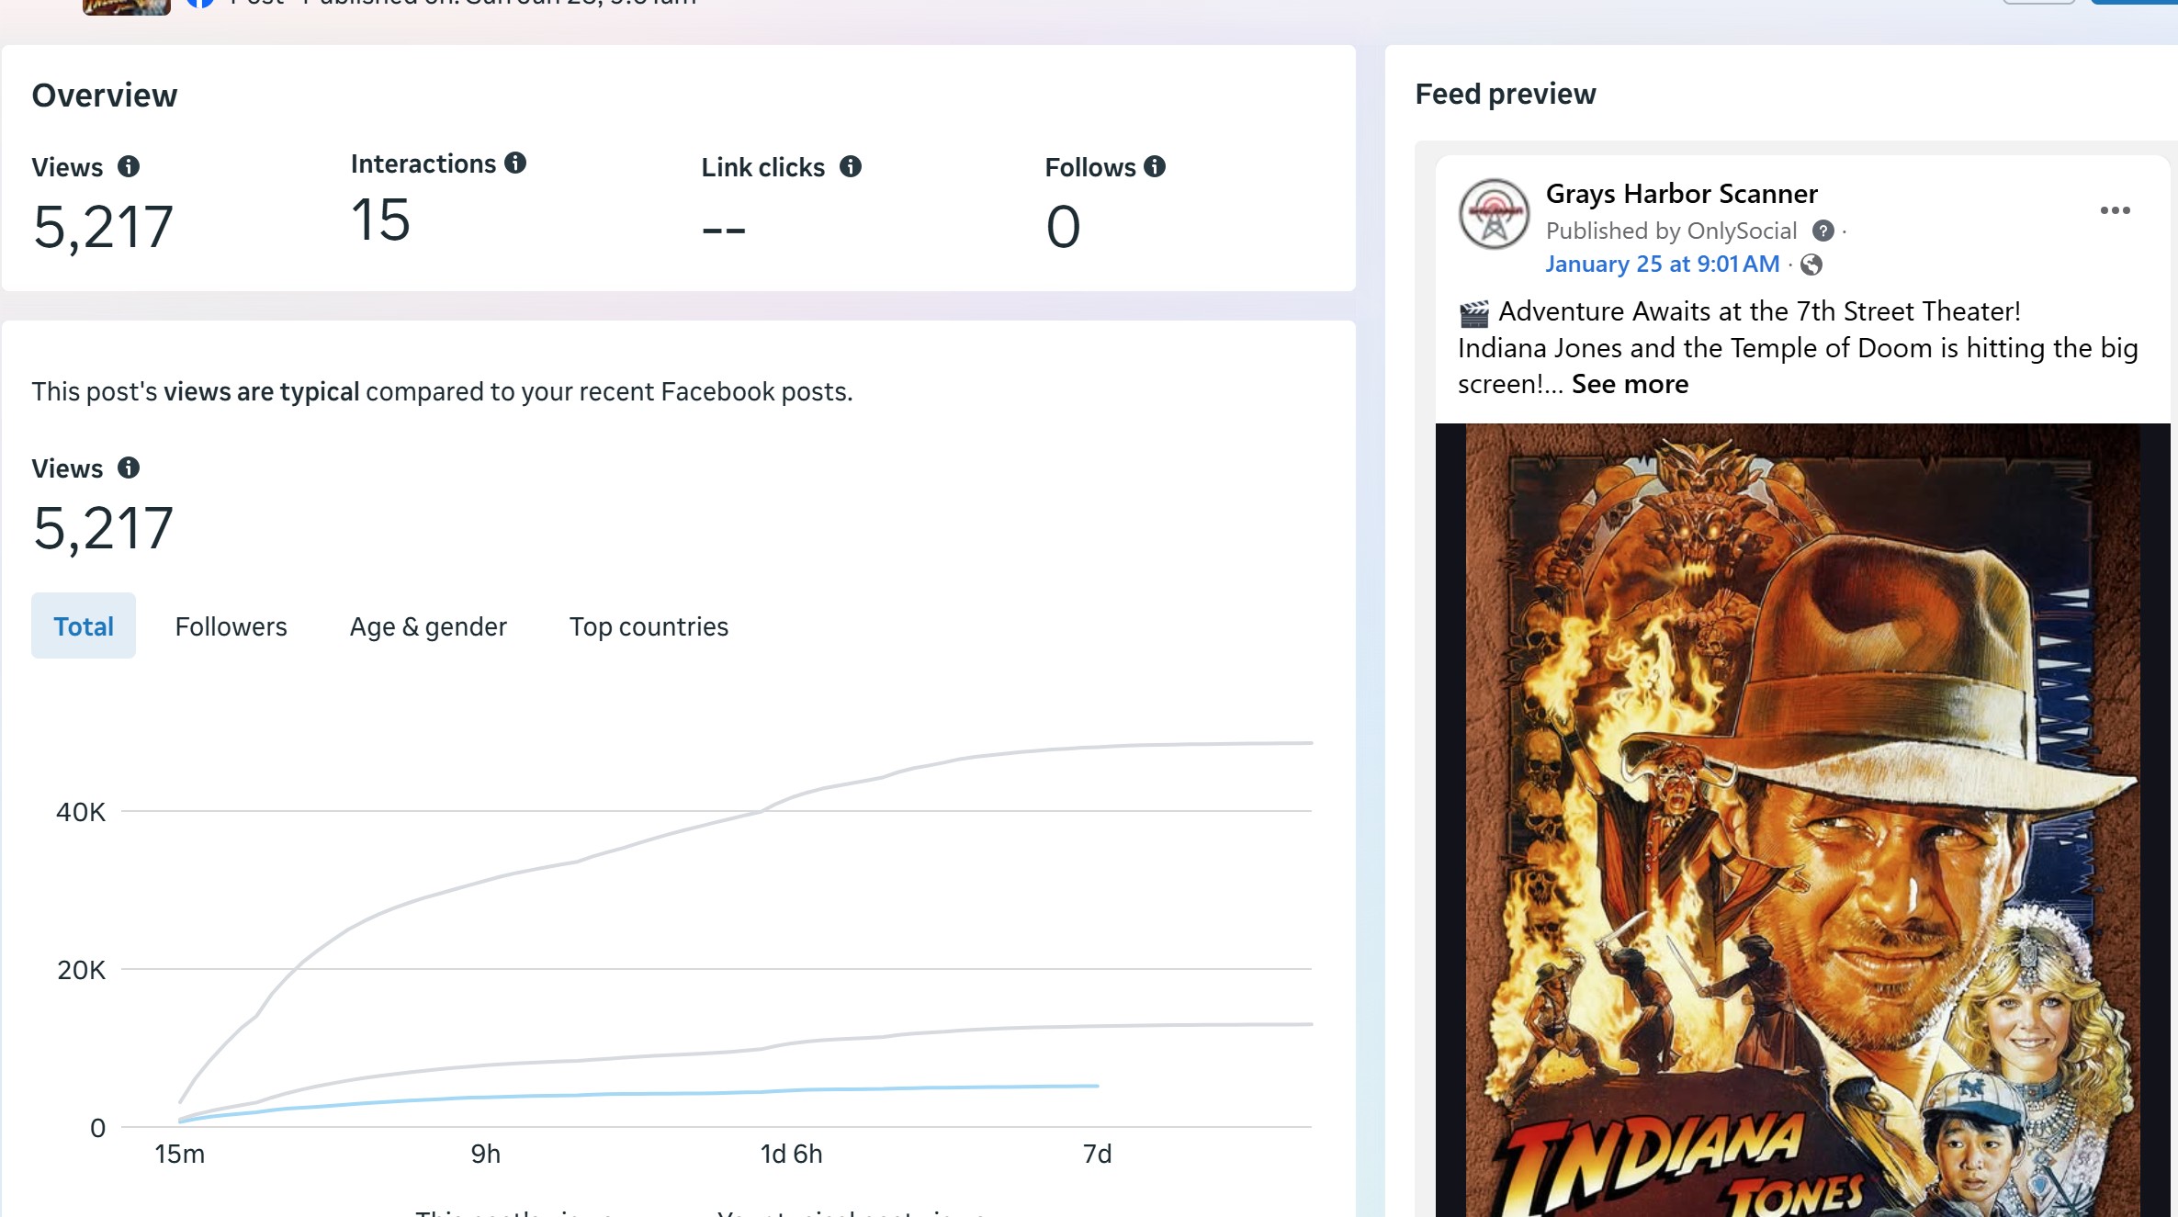Click the Follows info icon
Viewport: 2178px width, 1217px height.
(x=1155, y=166)
